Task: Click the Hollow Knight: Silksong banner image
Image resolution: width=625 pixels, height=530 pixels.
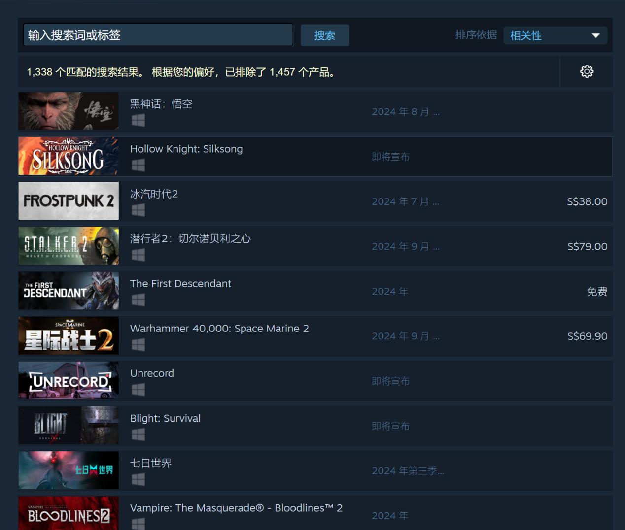Action: pos(68,156)
